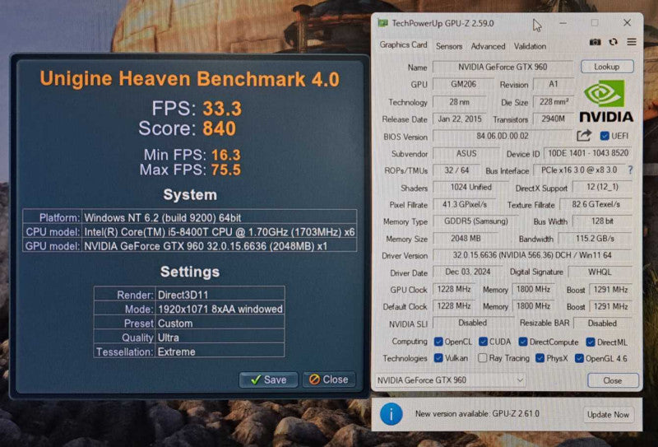Toggle the DirectML checkbox
Screen dimensions: 658x447
[591, 342]
